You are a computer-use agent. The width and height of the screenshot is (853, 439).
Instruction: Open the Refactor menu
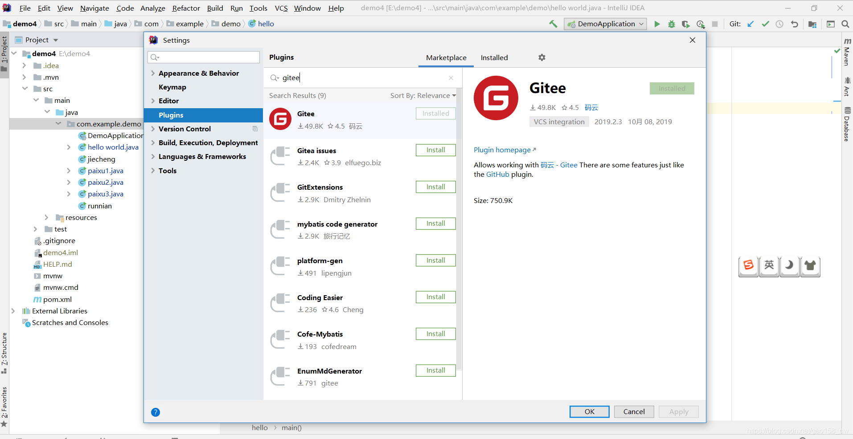pyautogui.click(x=186, y=8)
